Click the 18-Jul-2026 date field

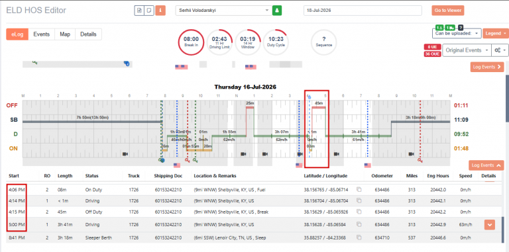pos(363,11)
